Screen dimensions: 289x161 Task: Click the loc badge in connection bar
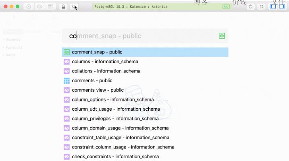click(226, 6)
